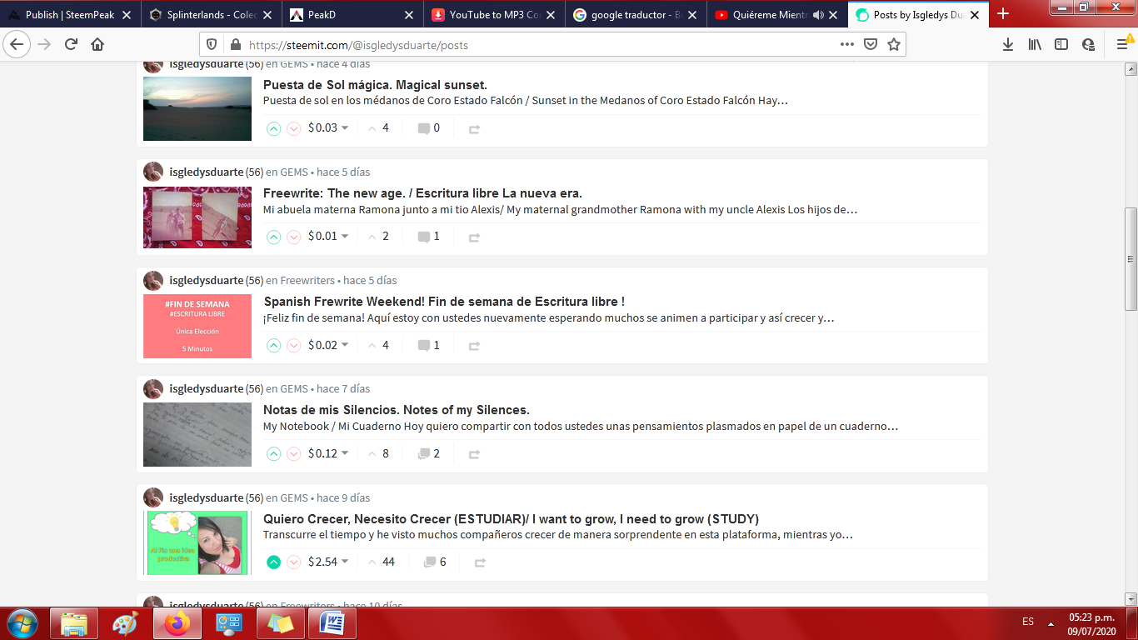
Task: Open Firefox hamburger menu
Action: (x=1122, y=45)
